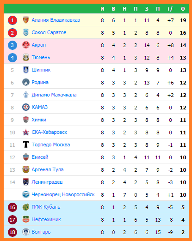Click the Ленинградец team name
Viewport: 192px width, 241px height.
(47, 182)
